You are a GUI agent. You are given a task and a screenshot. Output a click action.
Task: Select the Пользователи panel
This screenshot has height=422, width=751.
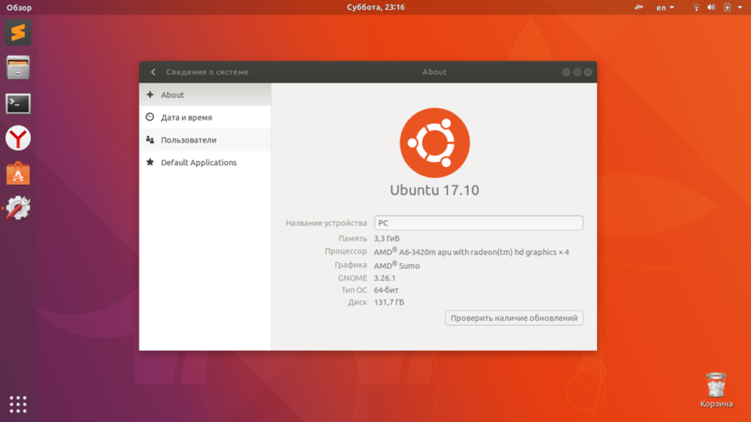click(x=205, y=140)
